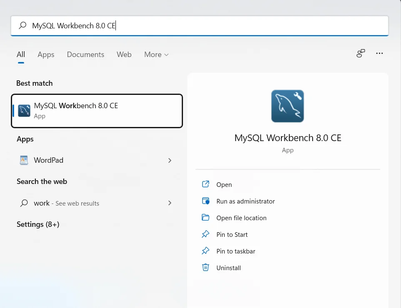Click 'See web results' for work

point(78,203)
